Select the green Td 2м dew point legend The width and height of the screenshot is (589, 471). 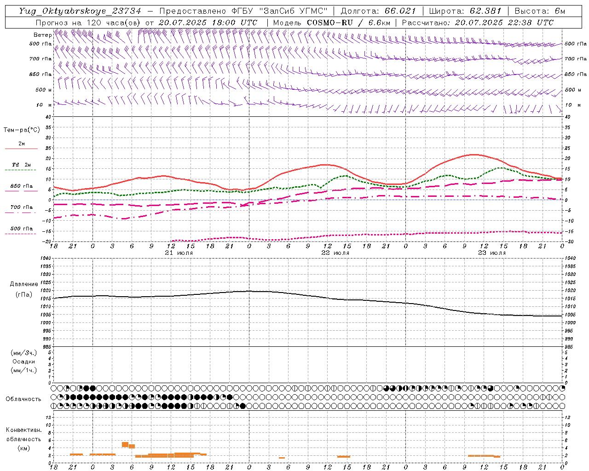tap(21, 167)
